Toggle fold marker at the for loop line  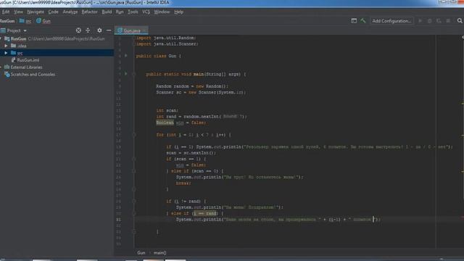point(134,135)
